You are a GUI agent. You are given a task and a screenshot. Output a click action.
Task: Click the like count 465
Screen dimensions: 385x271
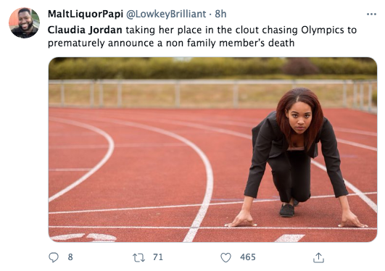pyautogui.click(x=248, y=257)
